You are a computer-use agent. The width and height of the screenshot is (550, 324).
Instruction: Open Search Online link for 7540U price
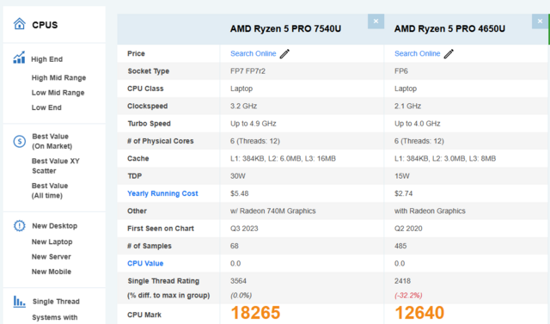pos(253,53)
